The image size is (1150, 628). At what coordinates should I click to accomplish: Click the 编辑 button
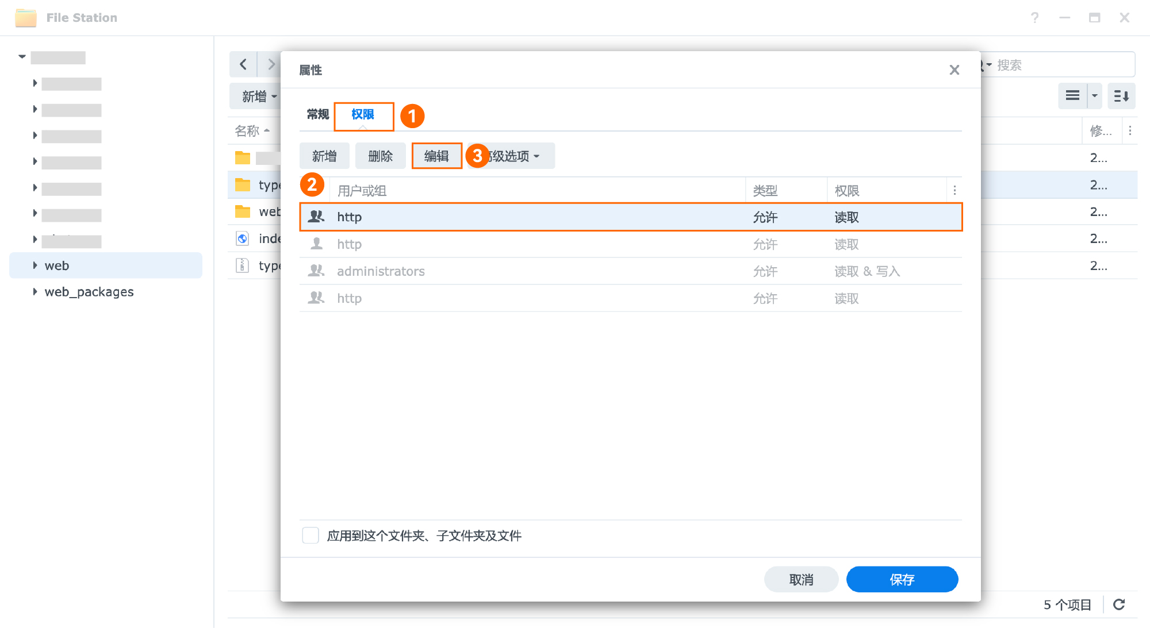click(436, 156)
